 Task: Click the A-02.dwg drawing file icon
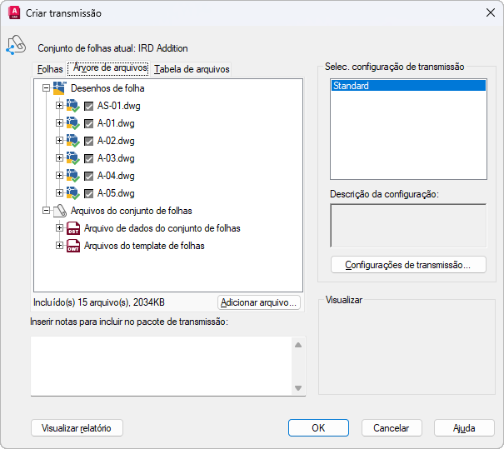(x=72, y=141)
